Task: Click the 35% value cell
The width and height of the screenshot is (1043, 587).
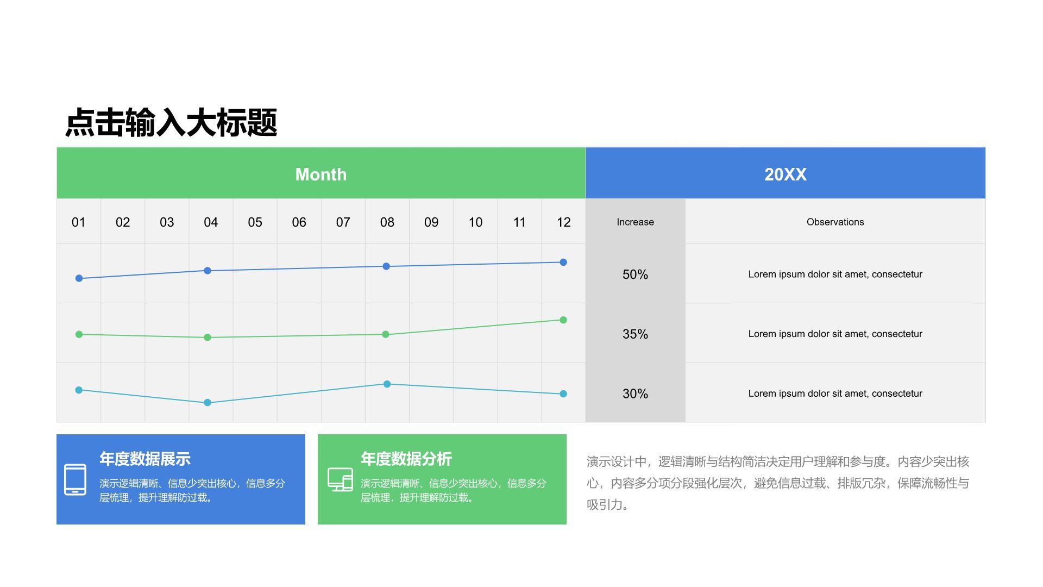Action: [x=634, y=334]
